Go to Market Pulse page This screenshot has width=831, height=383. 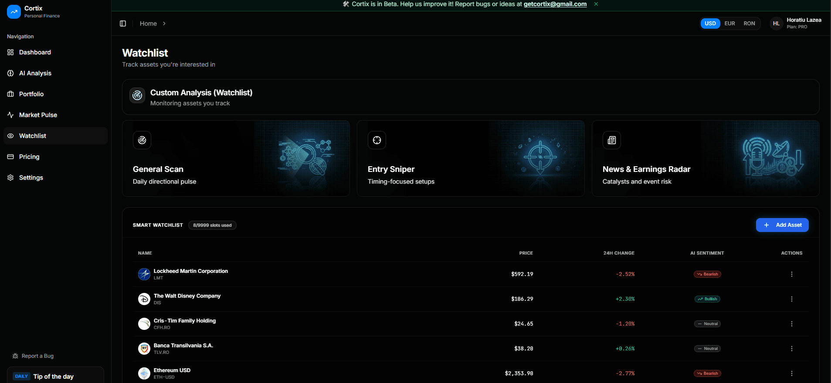point(38,115)
